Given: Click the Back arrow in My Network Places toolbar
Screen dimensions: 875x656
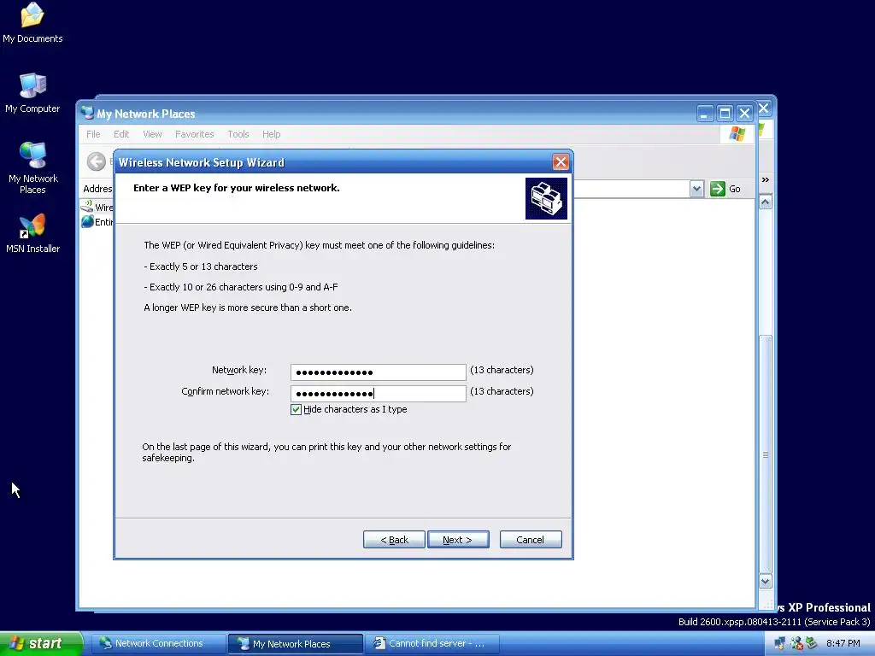Looking at the screenshot, I should click(x=97, y=161).
